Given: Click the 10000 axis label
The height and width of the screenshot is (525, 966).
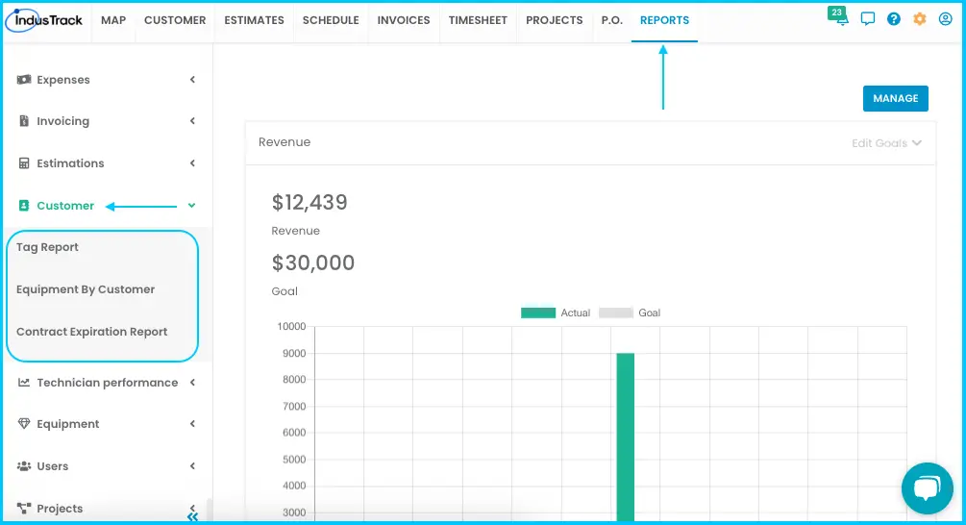Looking at the screenshot, I should click(291, 327).
